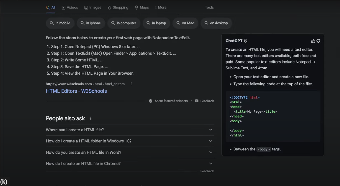Open search Tools
Screen dimensions: 340x186
tap(209, 7)
